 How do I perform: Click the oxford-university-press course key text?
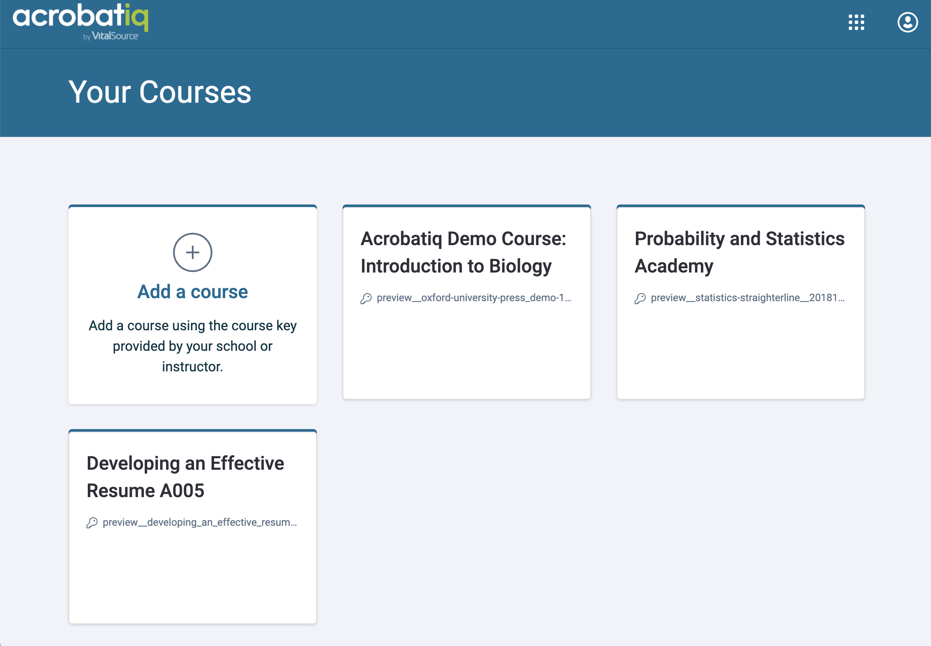[x=474, y=298]
